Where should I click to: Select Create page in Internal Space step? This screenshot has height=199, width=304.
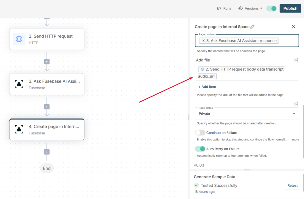(47, 129)
